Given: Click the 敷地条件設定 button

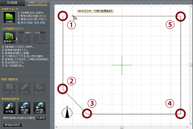Looking at the screenshot, I should [12, 125].
